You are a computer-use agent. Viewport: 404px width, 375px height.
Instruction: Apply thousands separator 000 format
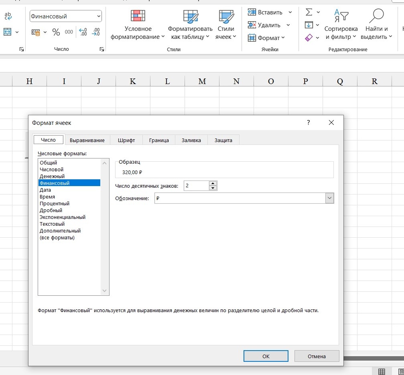tap(69, 32)
